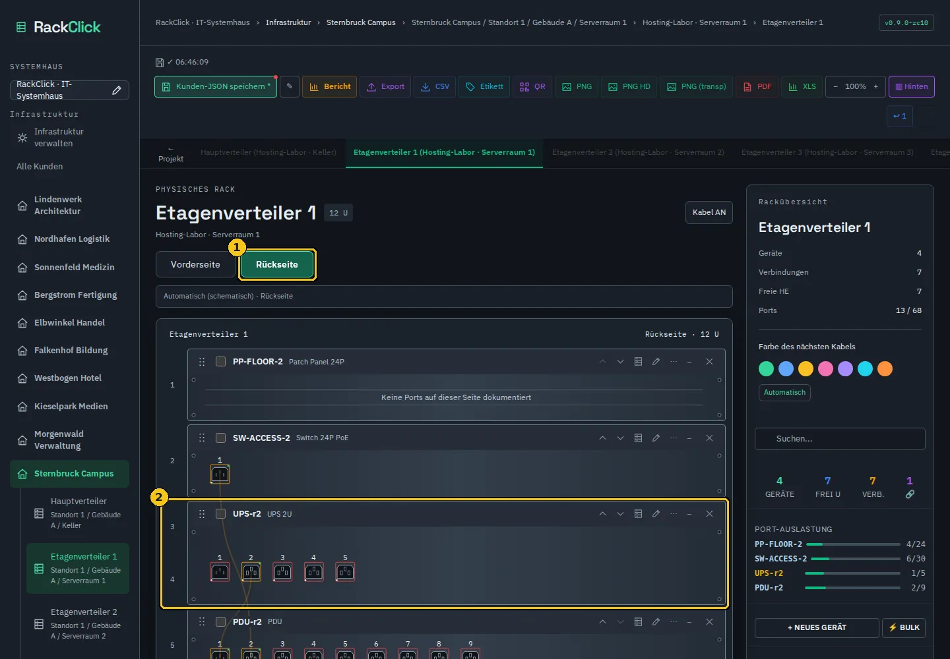The width and height of the screenshot is (950, 659).
Task: Click the link icon in rack stats
Action: 910,494
